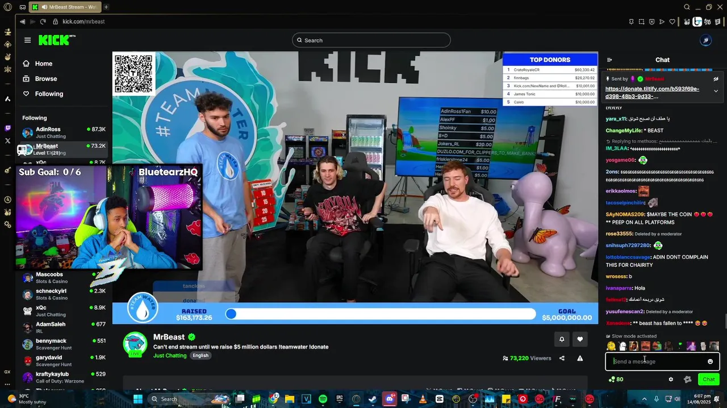Viewport: 727px width, 408px height.
Task: Collapse the chat panel with arrow icon
Action: tap(609, 60)
